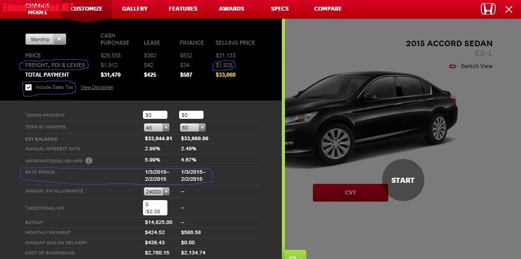
Task: Select the Specs tab
Action: point(280,9)
